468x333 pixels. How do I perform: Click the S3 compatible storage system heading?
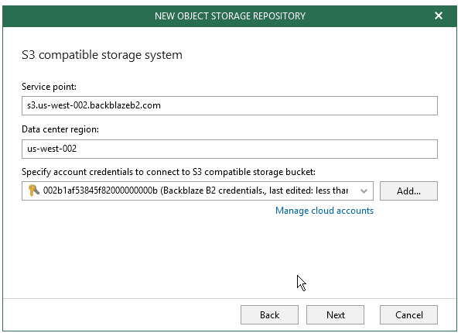[x=102, y=55]
